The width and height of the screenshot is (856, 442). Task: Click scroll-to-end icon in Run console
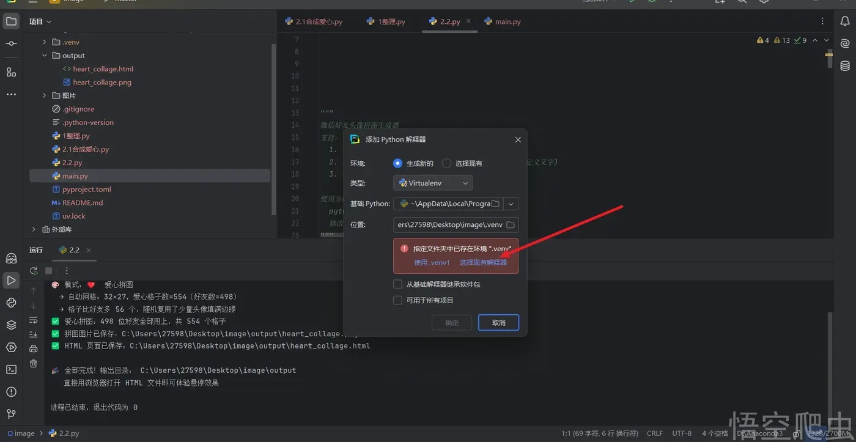34,334
